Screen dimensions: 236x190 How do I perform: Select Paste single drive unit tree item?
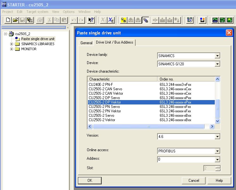click(x=38, y=39)
